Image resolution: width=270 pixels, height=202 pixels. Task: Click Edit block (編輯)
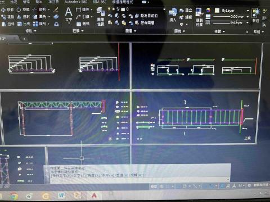click(186, 17)
